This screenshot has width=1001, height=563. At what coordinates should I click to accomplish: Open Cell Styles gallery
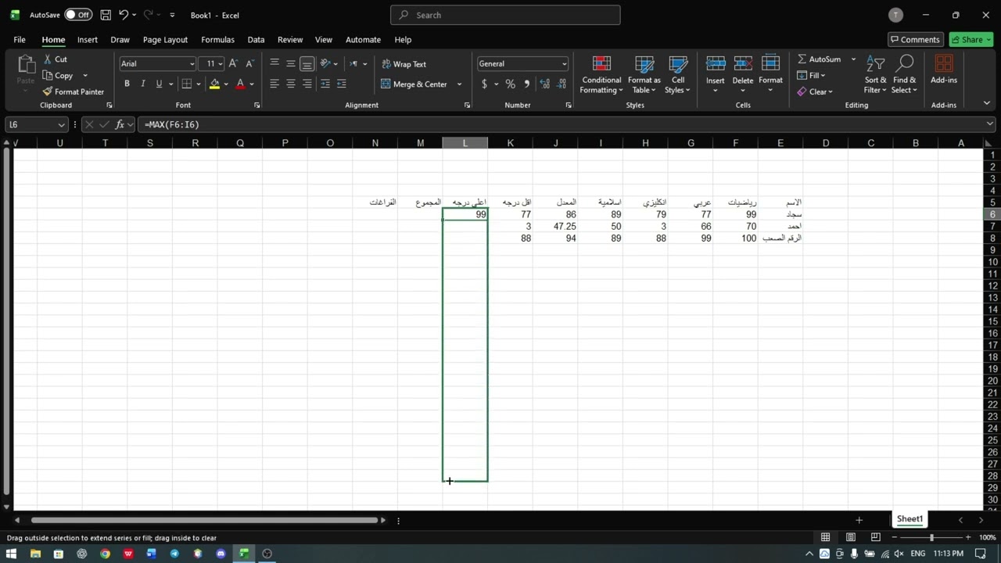click(x=677, y=75)
